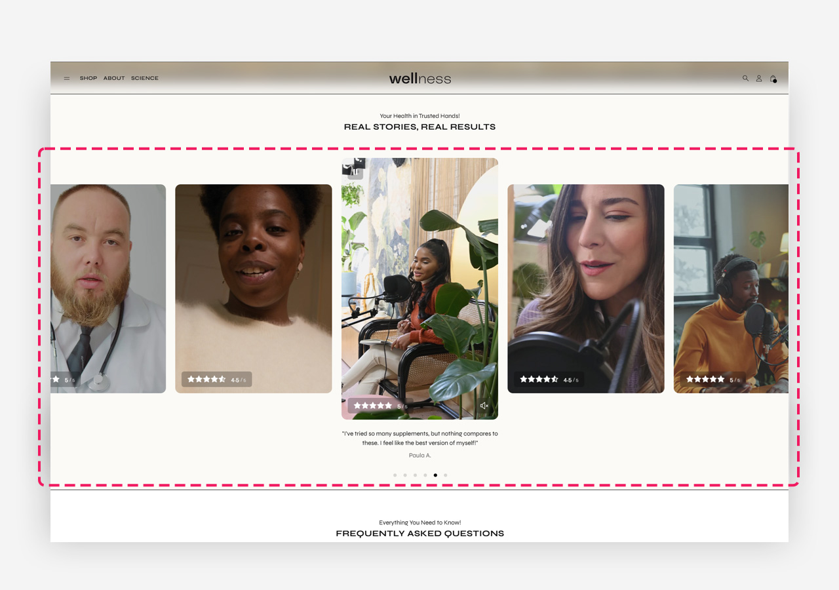Open the hamburger menu icon
This screenshot has height=590, width=839.
pos(67,78)
